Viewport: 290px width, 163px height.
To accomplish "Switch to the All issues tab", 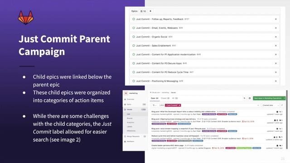I will (x=175, y=98).
